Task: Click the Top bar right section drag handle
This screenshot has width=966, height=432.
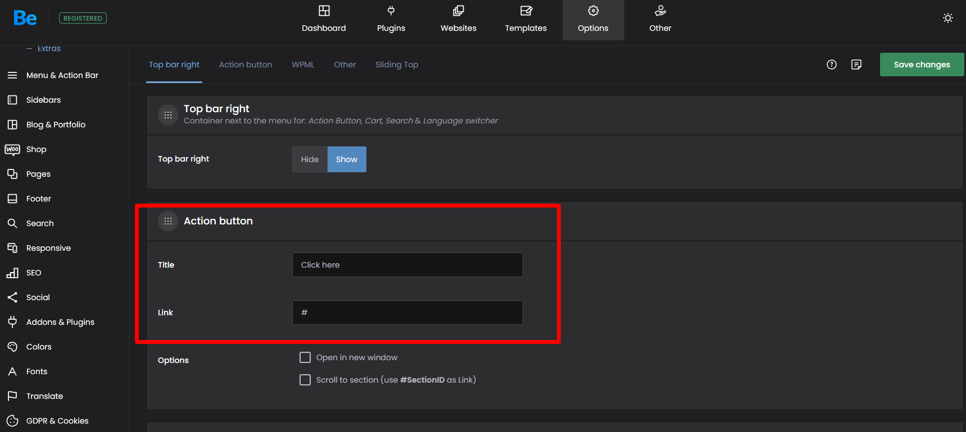Action: click(168, 115)
